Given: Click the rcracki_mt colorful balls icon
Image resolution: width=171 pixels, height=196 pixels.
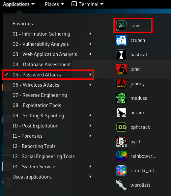Looking at the screenshot, I should coord(121,171).
